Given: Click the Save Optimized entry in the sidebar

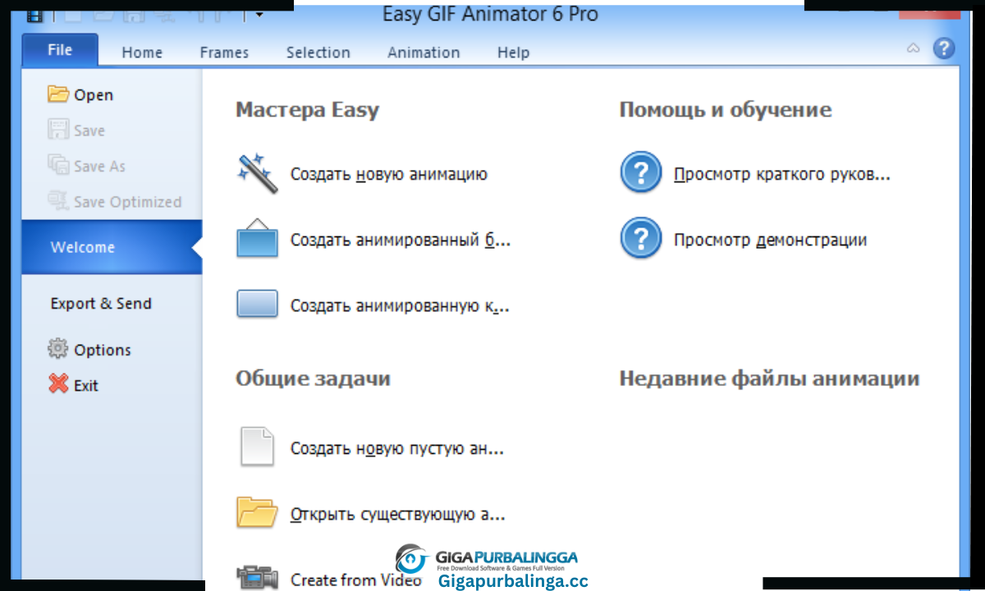Looking at the screenshot, I should pyautogui.click(x=114, y=201).
